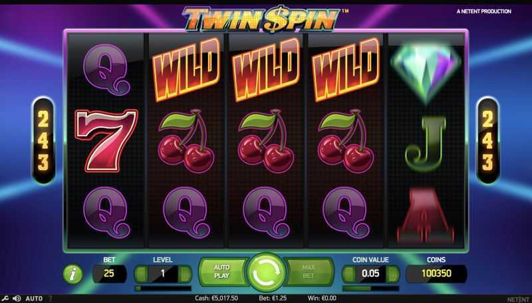Click the Coins balance display
Screen dimensions: 532x303
[x=436, y=274]
